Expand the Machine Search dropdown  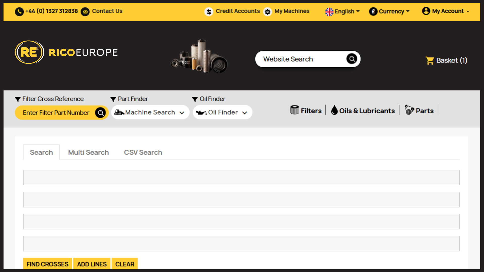(x=150, y=112)
